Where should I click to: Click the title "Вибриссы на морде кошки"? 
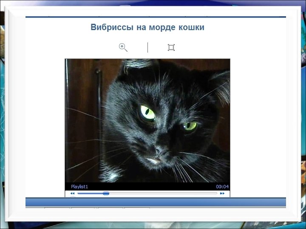coord(147,27)
